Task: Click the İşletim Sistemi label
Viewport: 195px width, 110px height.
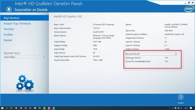Action: (60, 36)
